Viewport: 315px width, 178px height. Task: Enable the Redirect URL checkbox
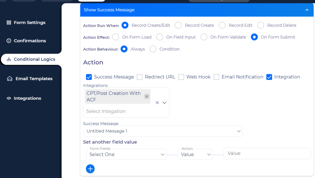(140, 77)
